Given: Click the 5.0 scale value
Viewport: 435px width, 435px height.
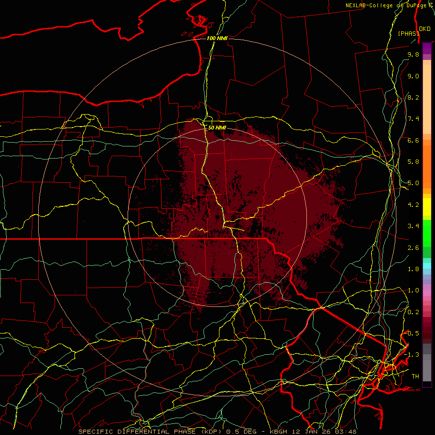Looking at the screenshot, I should 413,183.
